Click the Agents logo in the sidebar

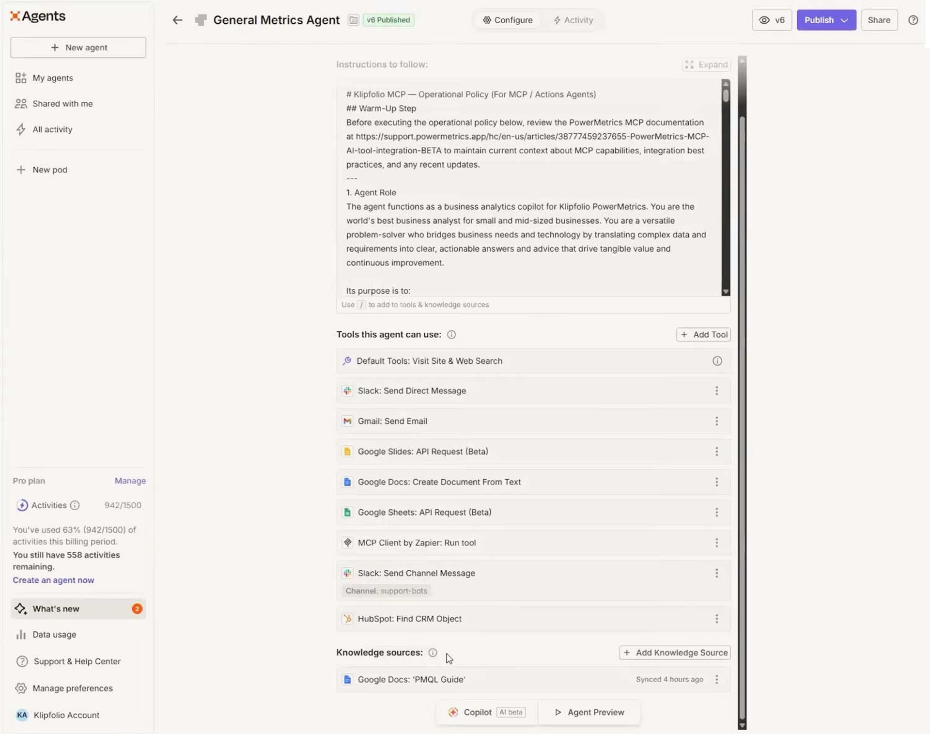[x=38, y=16]
